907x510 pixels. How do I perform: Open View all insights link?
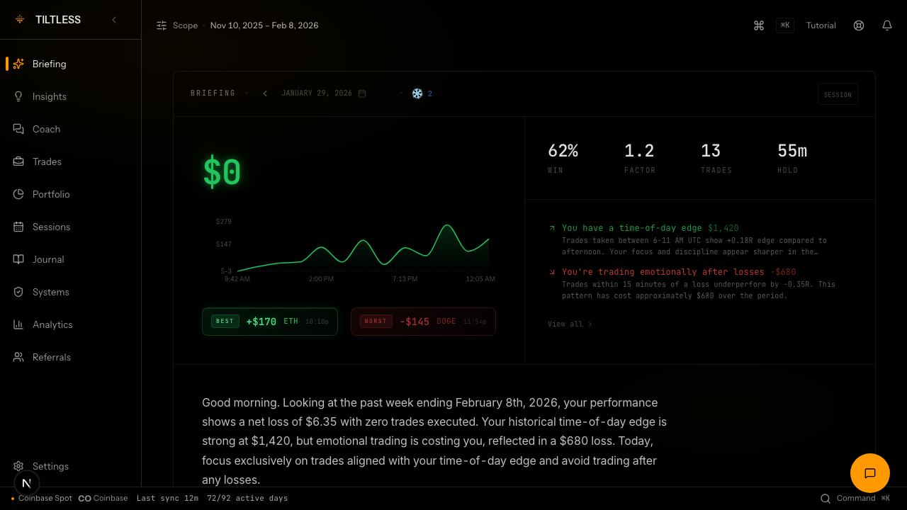569,324
